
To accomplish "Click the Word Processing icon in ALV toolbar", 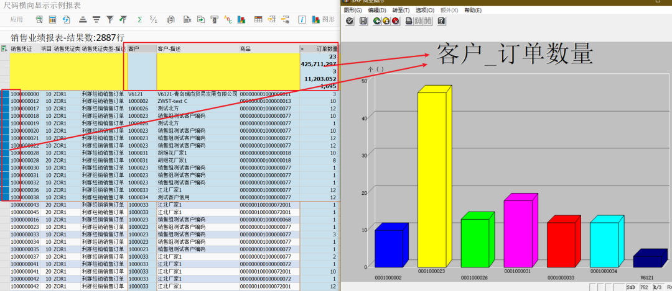I will click(214, 19).
